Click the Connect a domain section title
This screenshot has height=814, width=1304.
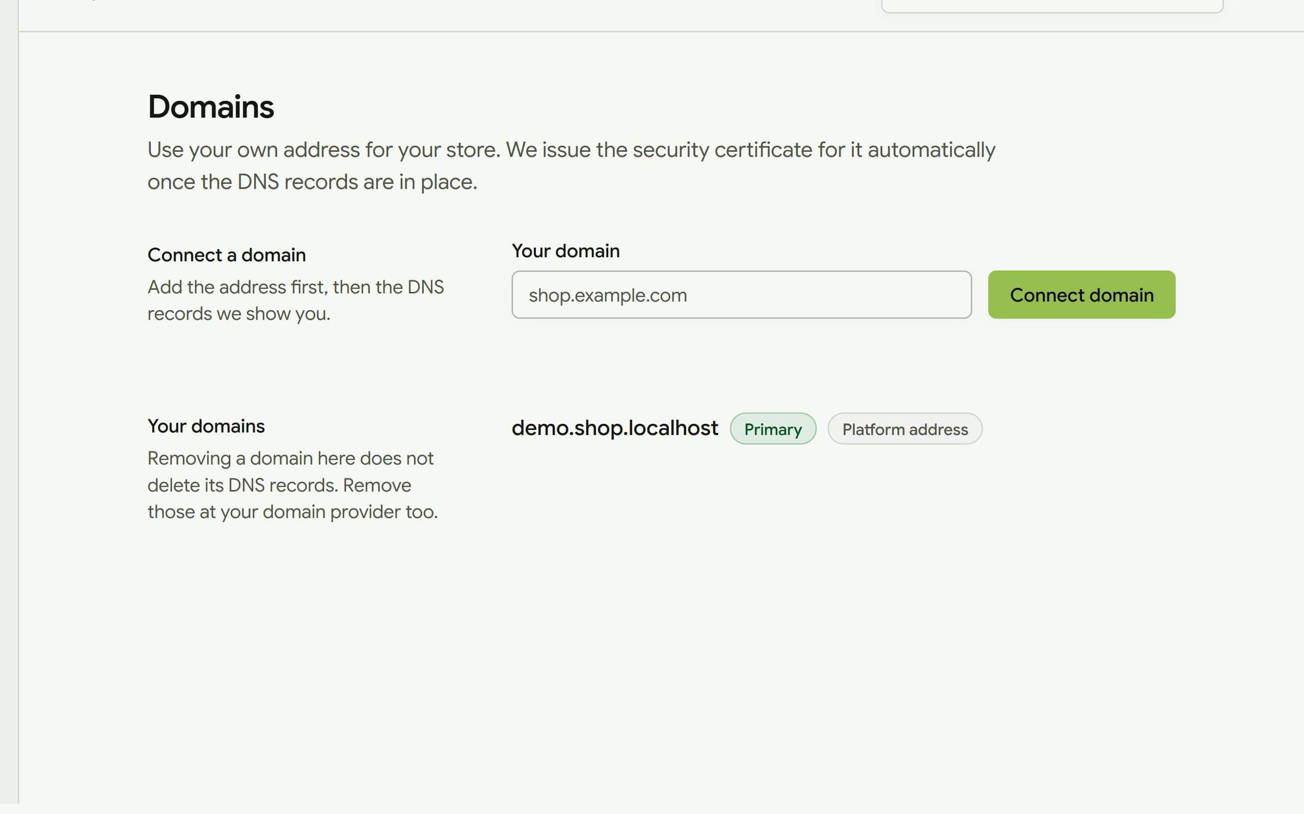pos(227,255)
